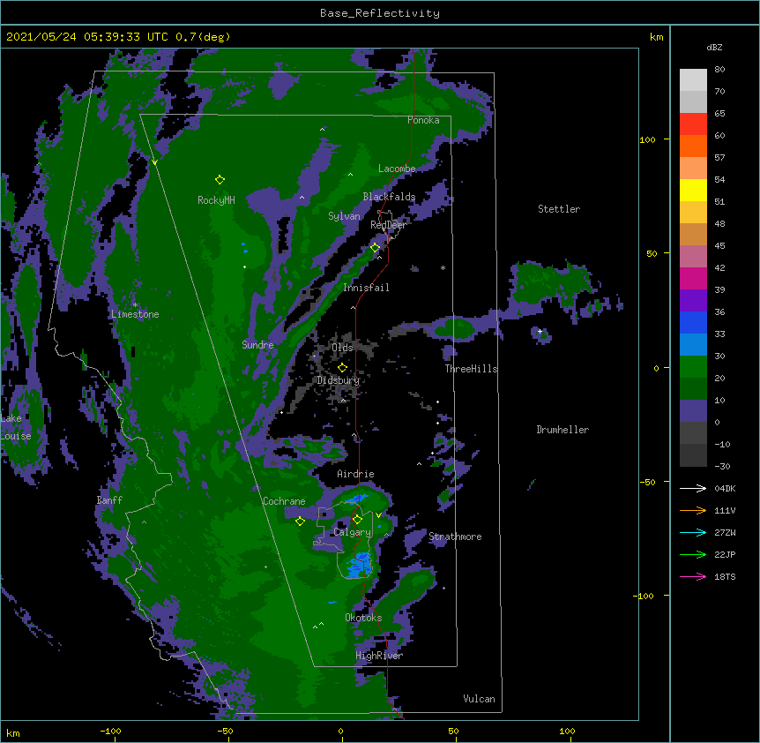Click the Stettler label

coord(559,209)
